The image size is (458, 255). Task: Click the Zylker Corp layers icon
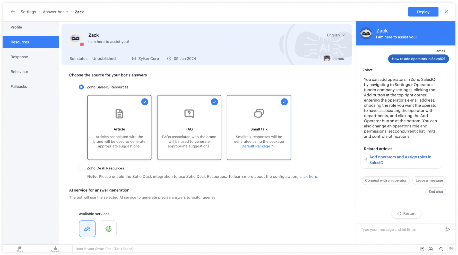tap(134, 59)
